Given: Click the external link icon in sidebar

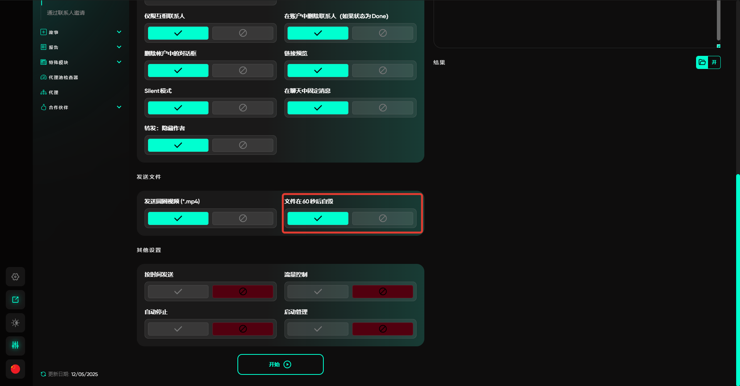Looking at the screenshot, I should (15, 300).
